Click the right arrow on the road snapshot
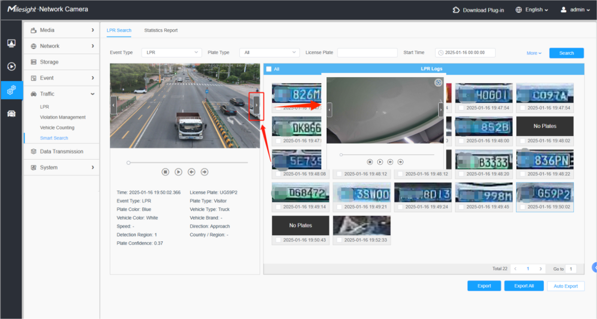Image resolution: width=597 pixels, height=319 pixels. (x=257, y=105)
